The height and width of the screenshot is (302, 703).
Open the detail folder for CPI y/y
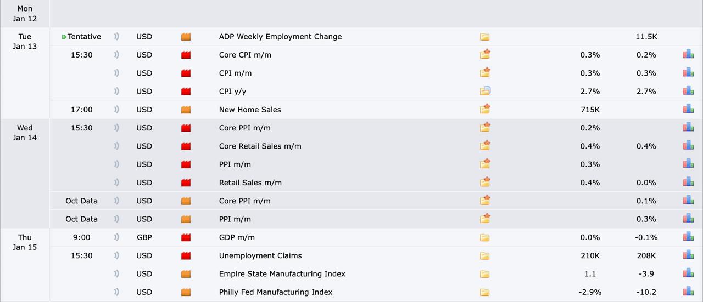484,91
